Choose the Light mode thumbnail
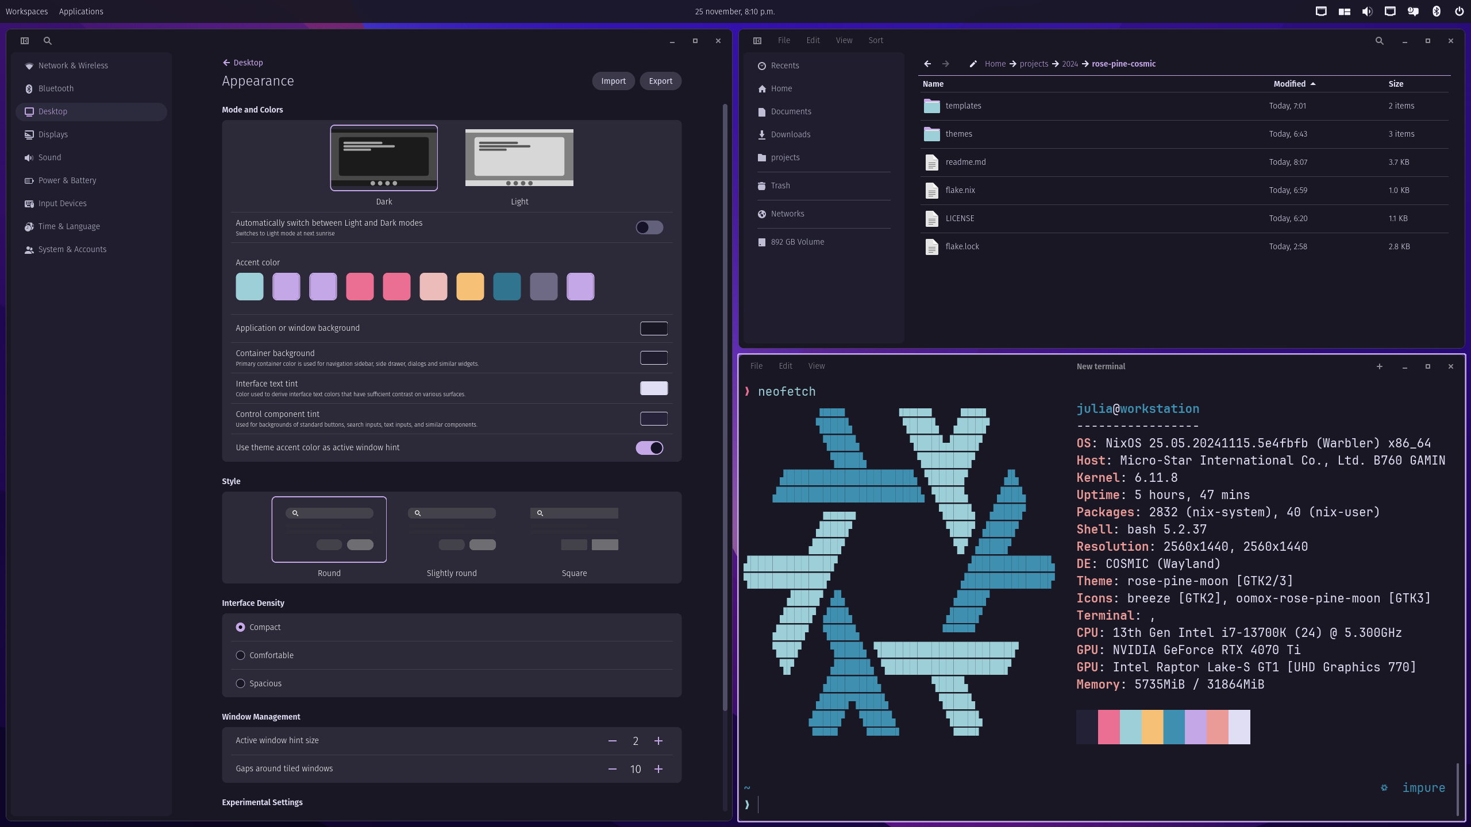 [519, 158]
